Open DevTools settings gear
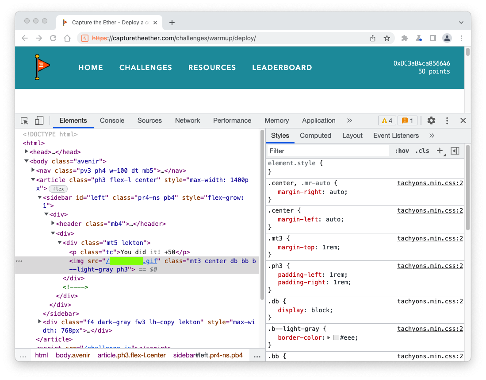This screenshot has width=486, height=380. pyautogui.click(x=431, y=120)
